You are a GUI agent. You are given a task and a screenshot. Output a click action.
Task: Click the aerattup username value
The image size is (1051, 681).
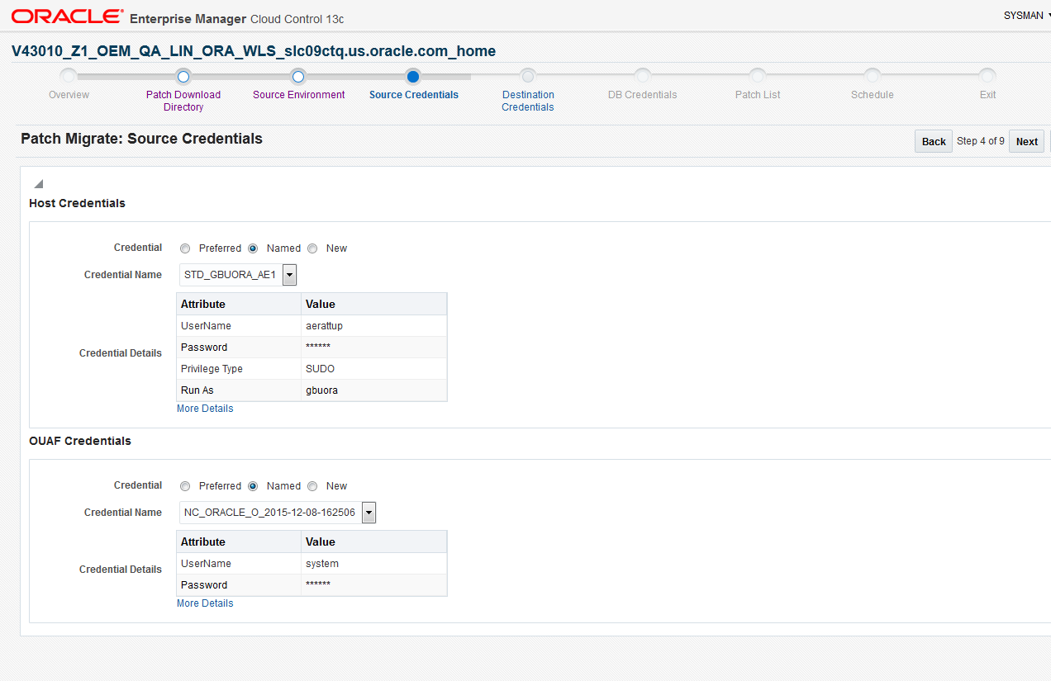[324, 326]
